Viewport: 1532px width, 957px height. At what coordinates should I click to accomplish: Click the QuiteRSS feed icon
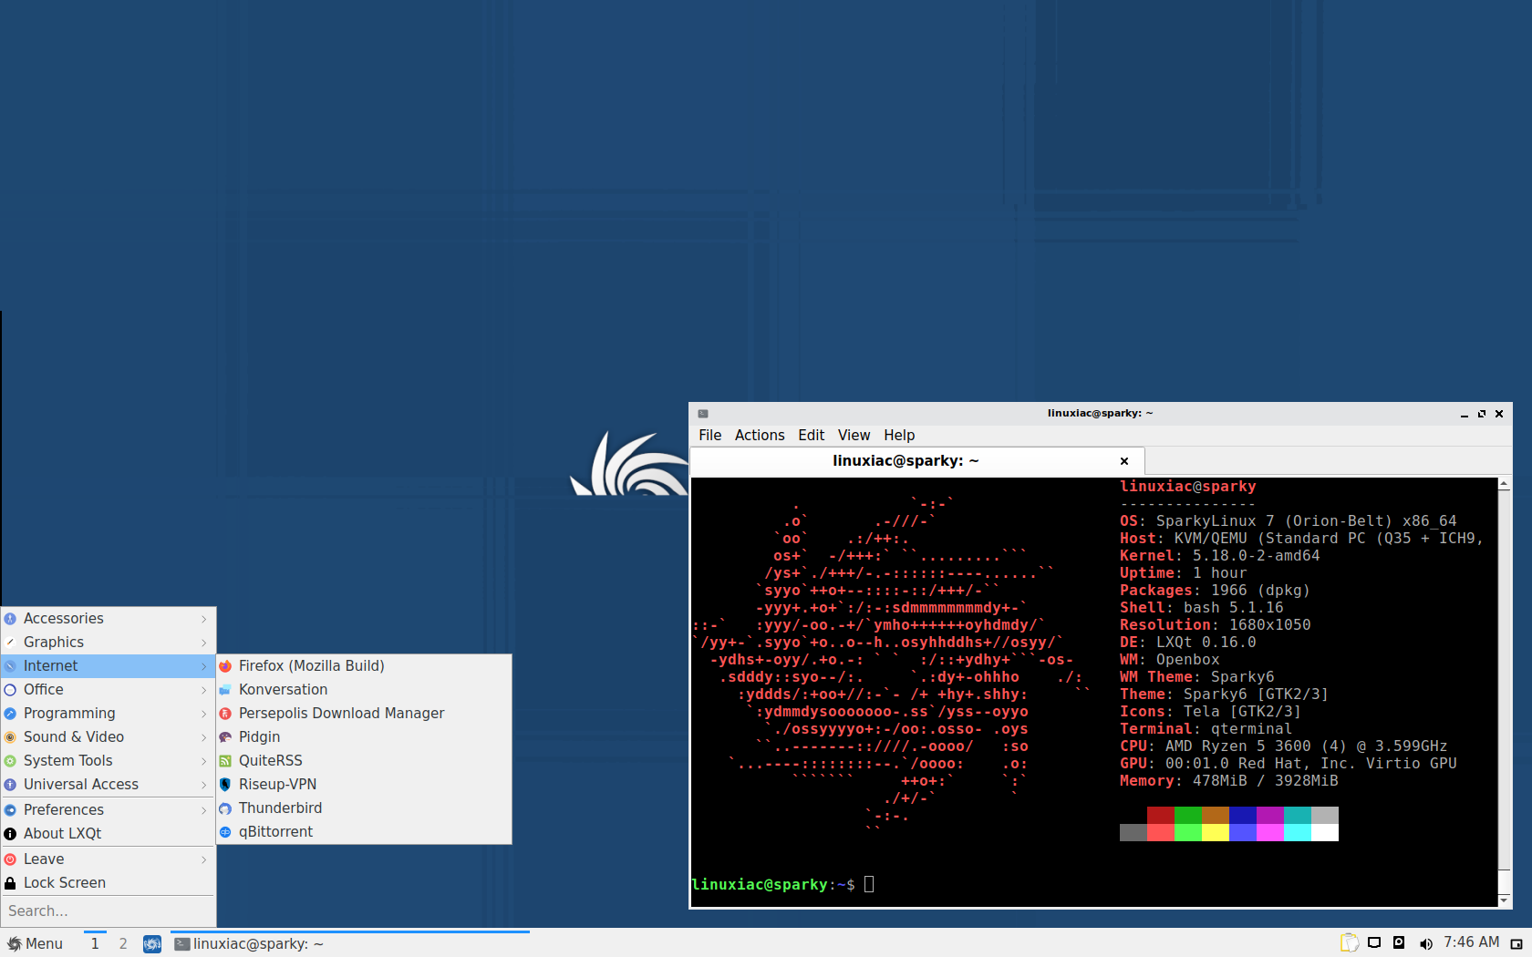tap(225, 761)
